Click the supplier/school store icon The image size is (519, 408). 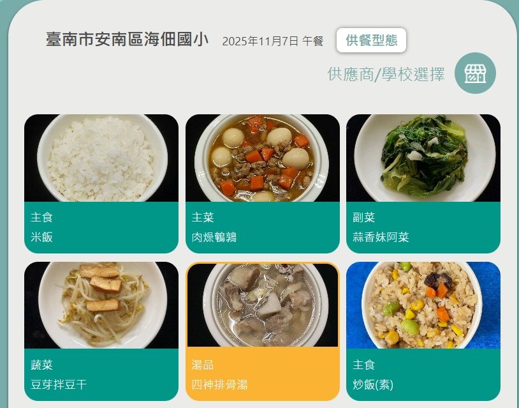tap(475, 73)
